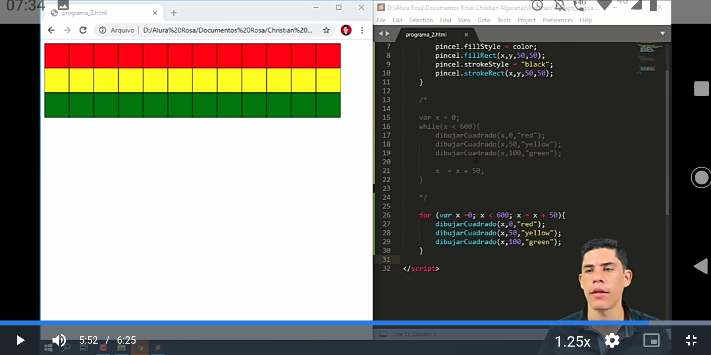Seek on the blue video progress bar
Image resolution: width=711 pixels, height=355 pixels.
(355, 323)
